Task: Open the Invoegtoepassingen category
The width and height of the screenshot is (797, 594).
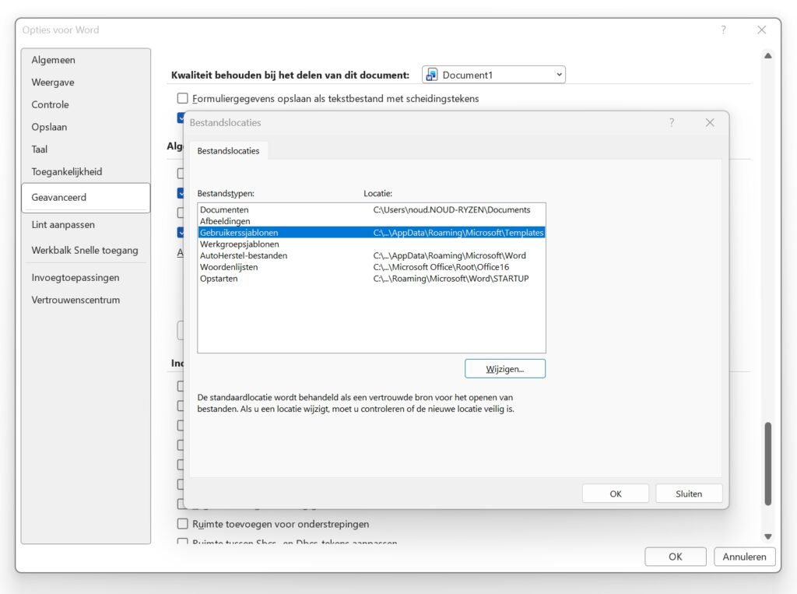Action: point(86,278)
